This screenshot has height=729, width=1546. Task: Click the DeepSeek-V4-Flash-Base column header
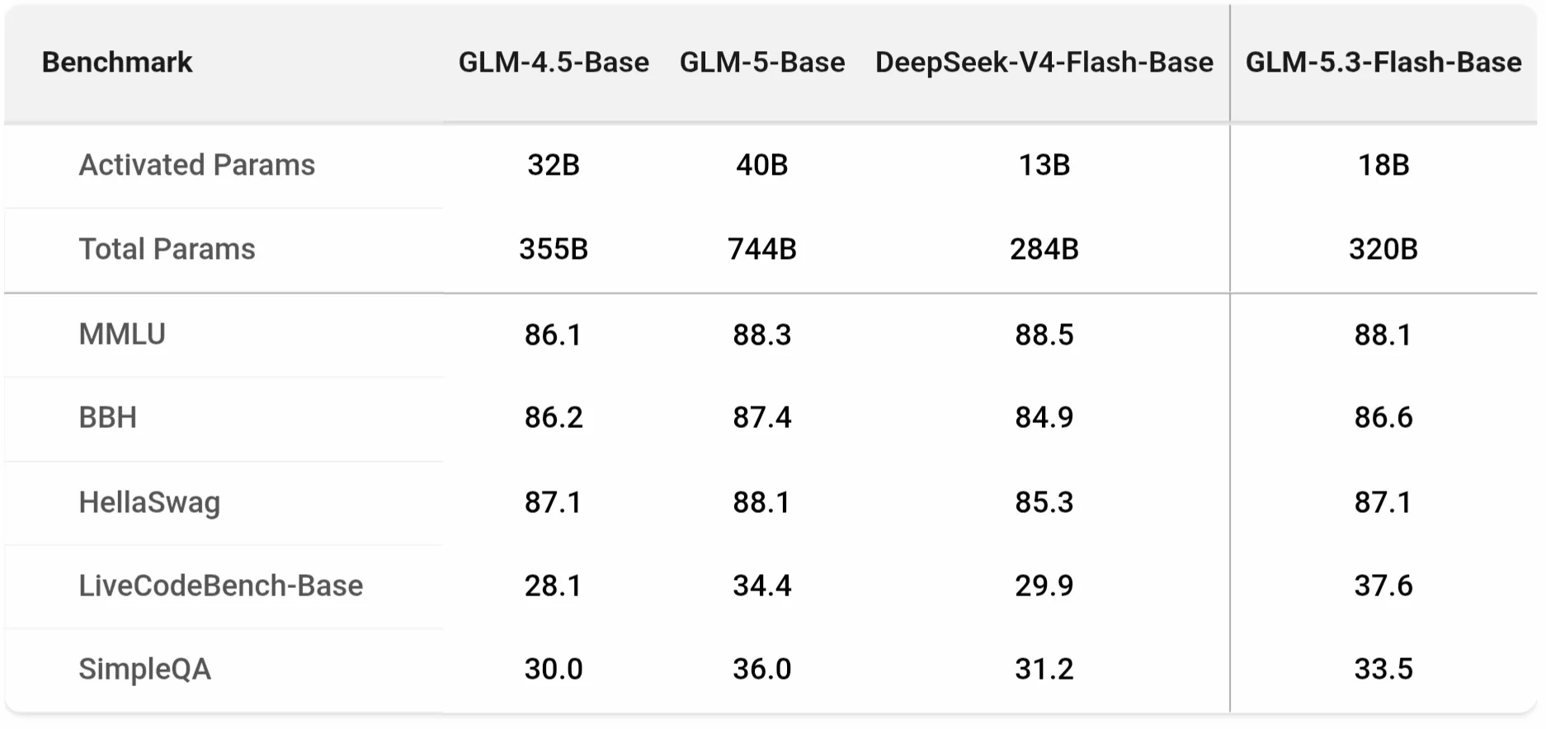tap(1044, 63)
